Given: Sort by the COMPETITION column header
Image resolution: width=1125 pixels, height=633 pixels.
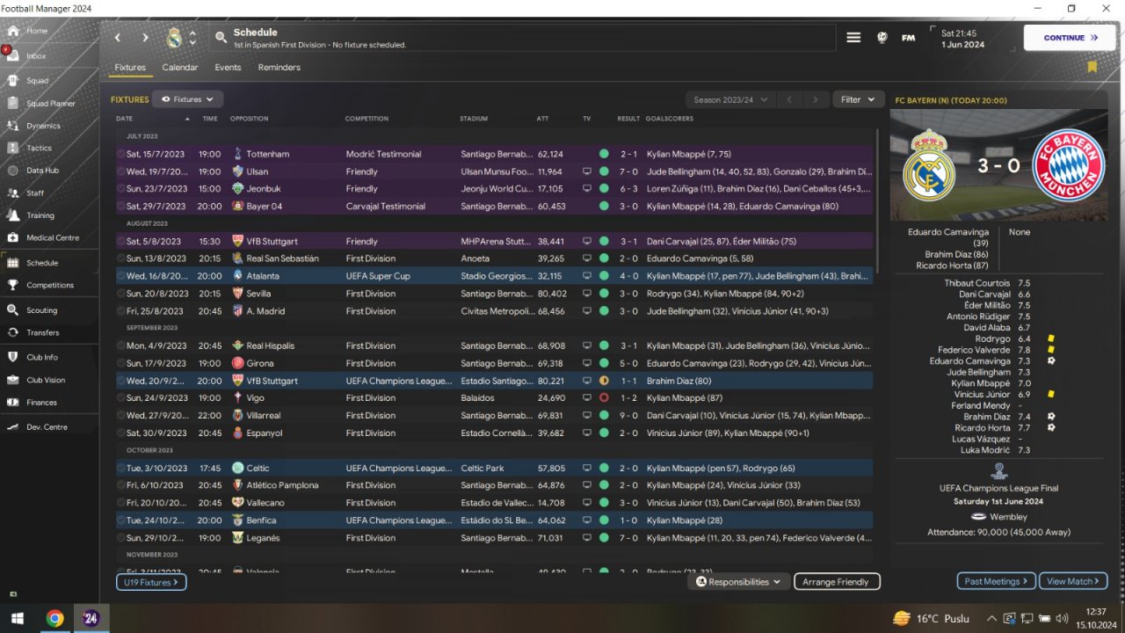Looking at the screenshot, I should (367, 119).
